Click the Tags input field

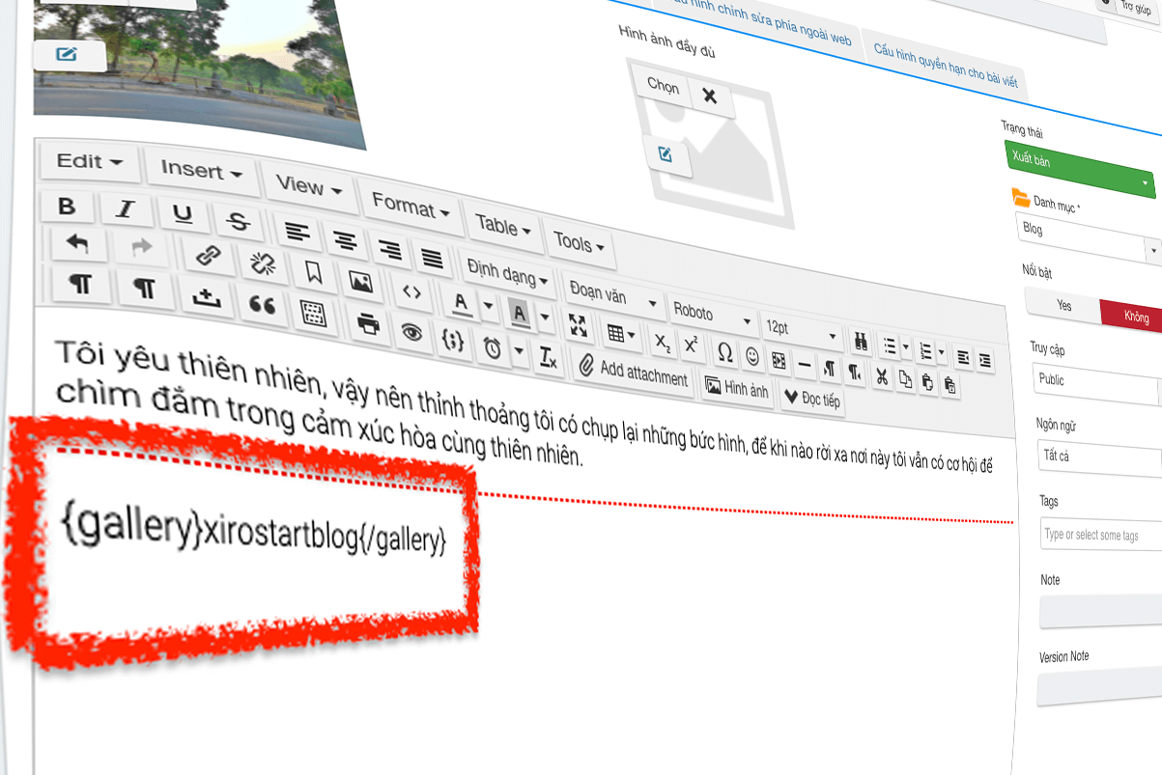pyautogui.click(x=1101, y=536)
